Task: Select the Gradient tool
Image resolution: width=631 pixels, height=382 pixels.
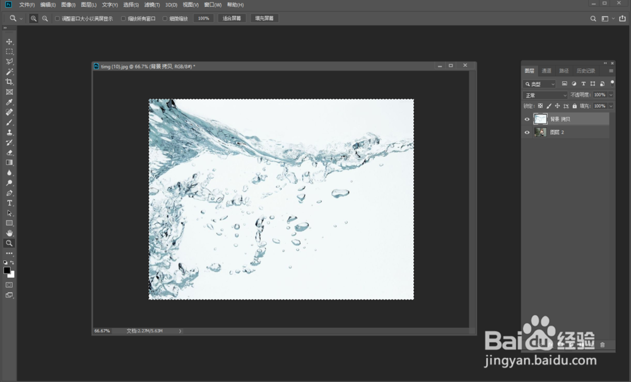Action: [9, 163]
